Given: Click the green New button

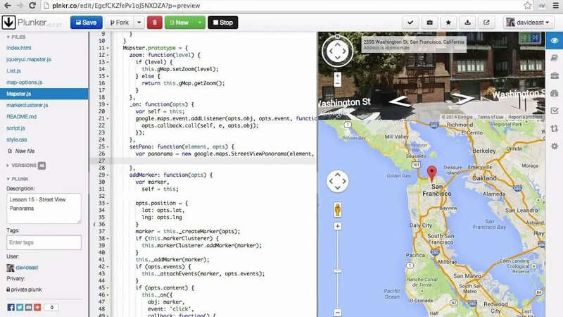Looking at the screenshot, I should [179, 23].
